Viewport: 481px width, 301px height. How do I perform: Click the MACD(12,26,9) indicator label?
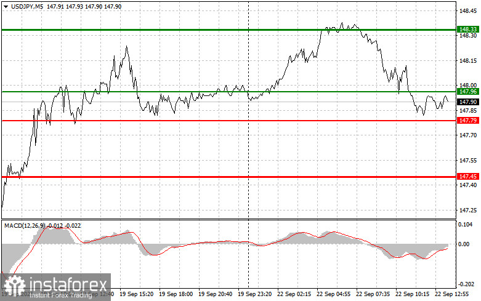pos(42,226)
